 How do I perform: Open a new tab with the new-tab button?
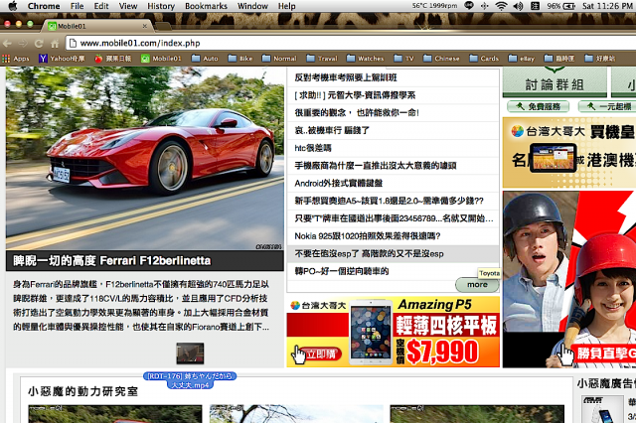163,27
